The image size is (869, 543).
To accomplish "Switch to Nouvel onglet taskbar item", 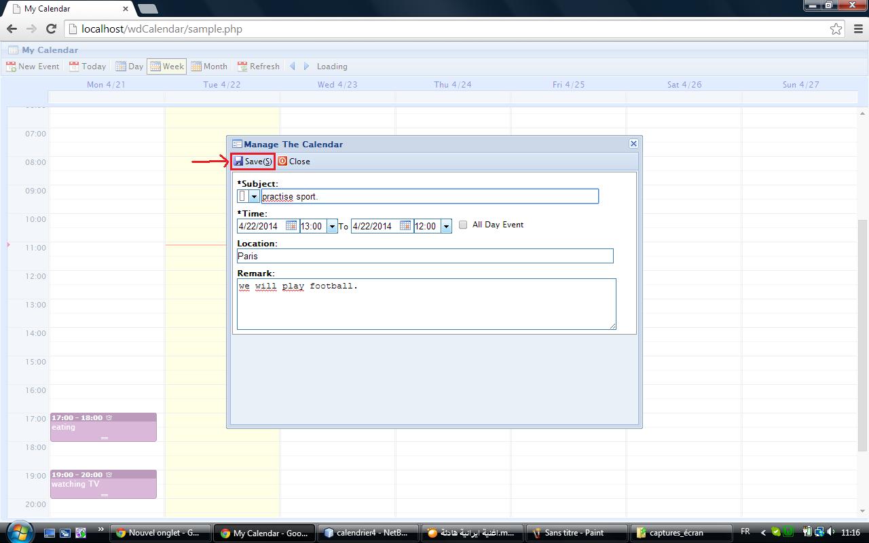I will pyautogui.click(x=160, y=533).
